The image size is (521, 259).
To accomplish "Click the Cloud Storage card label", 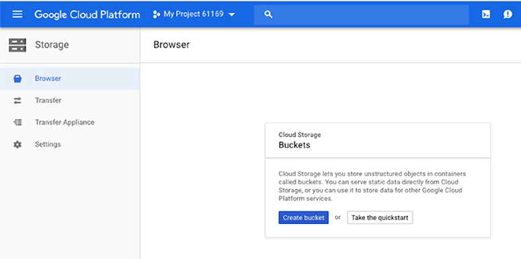I will pyautogui.click(x=300, y=135).
